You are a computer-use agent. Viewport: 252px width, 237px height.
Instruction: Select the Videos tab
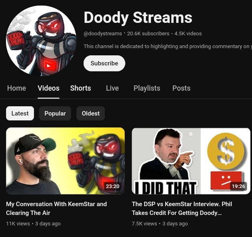(x=48, y=88)
